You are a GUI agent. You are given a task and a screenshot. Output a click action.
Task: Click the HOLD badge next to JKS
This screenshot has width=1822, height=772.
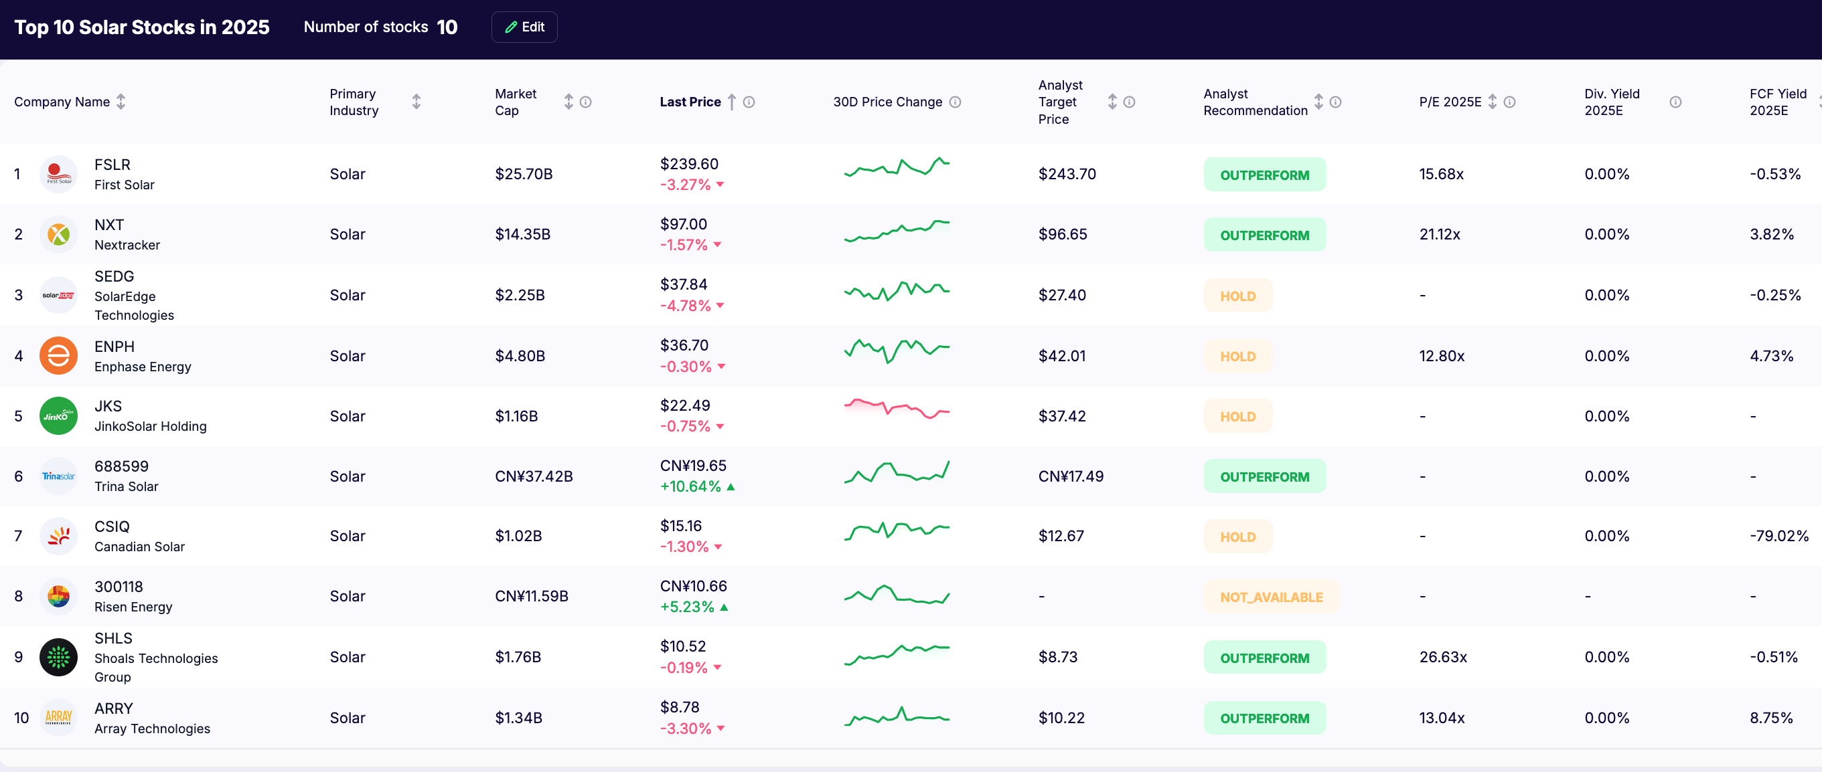coord(1237,416)
